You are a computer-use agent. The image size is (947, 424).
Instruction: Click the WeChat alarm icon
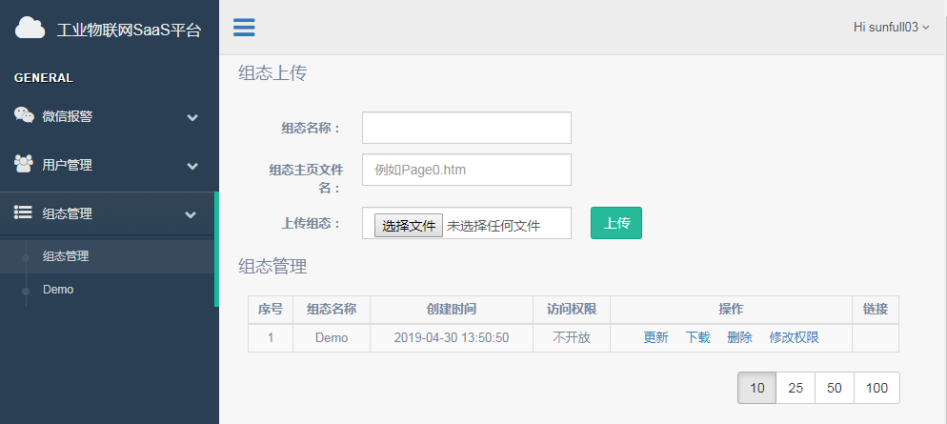24,115
